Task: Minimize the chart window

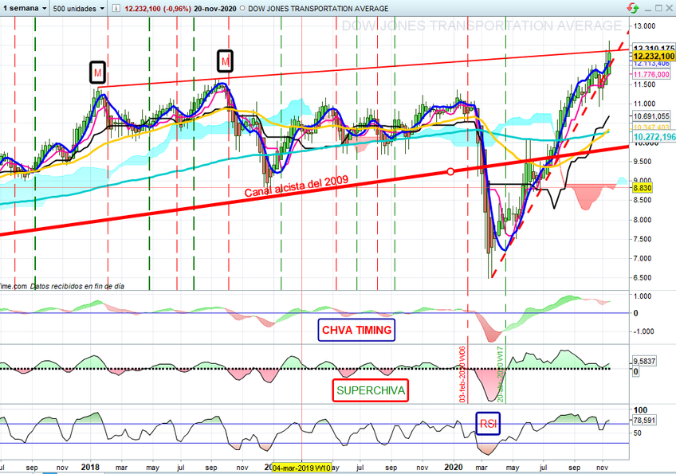Action: click(648, 8)
